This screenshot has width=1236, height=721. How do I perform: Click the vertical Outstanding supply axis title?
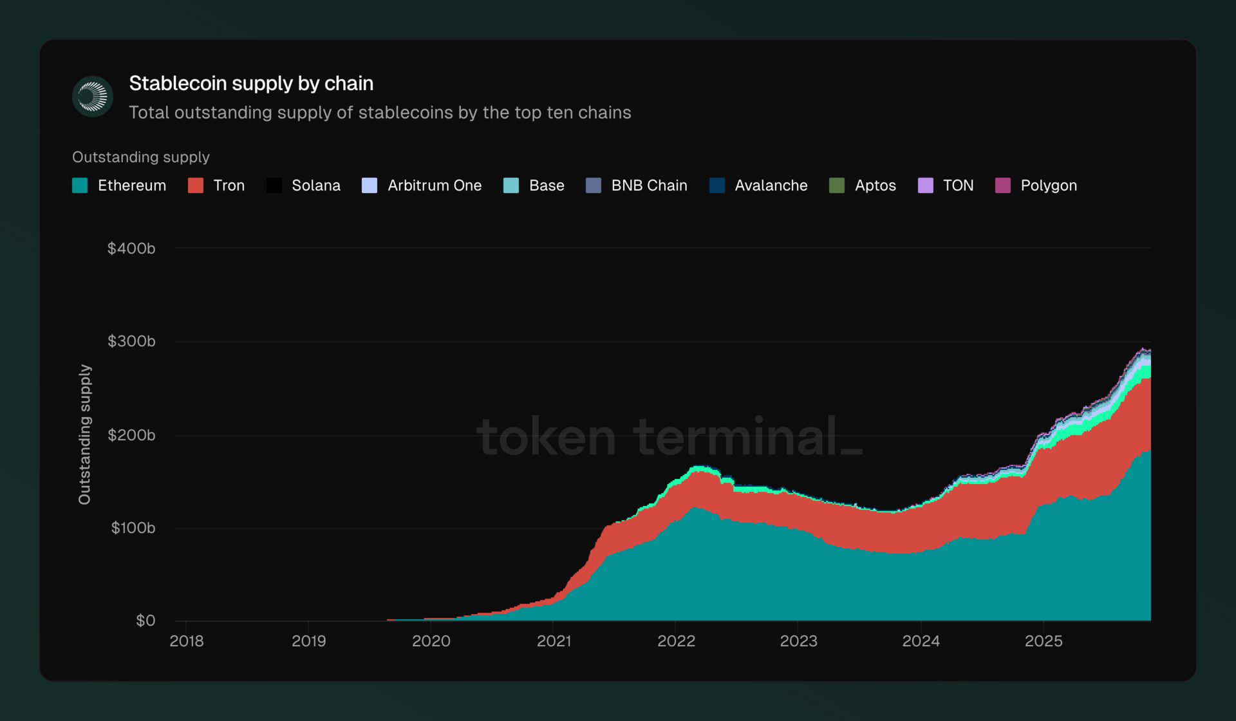point(84,434)
